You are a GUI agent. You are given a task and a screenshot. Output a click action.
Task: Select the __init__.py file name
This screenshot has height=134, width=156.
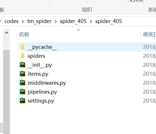click(x=40, y=65)
